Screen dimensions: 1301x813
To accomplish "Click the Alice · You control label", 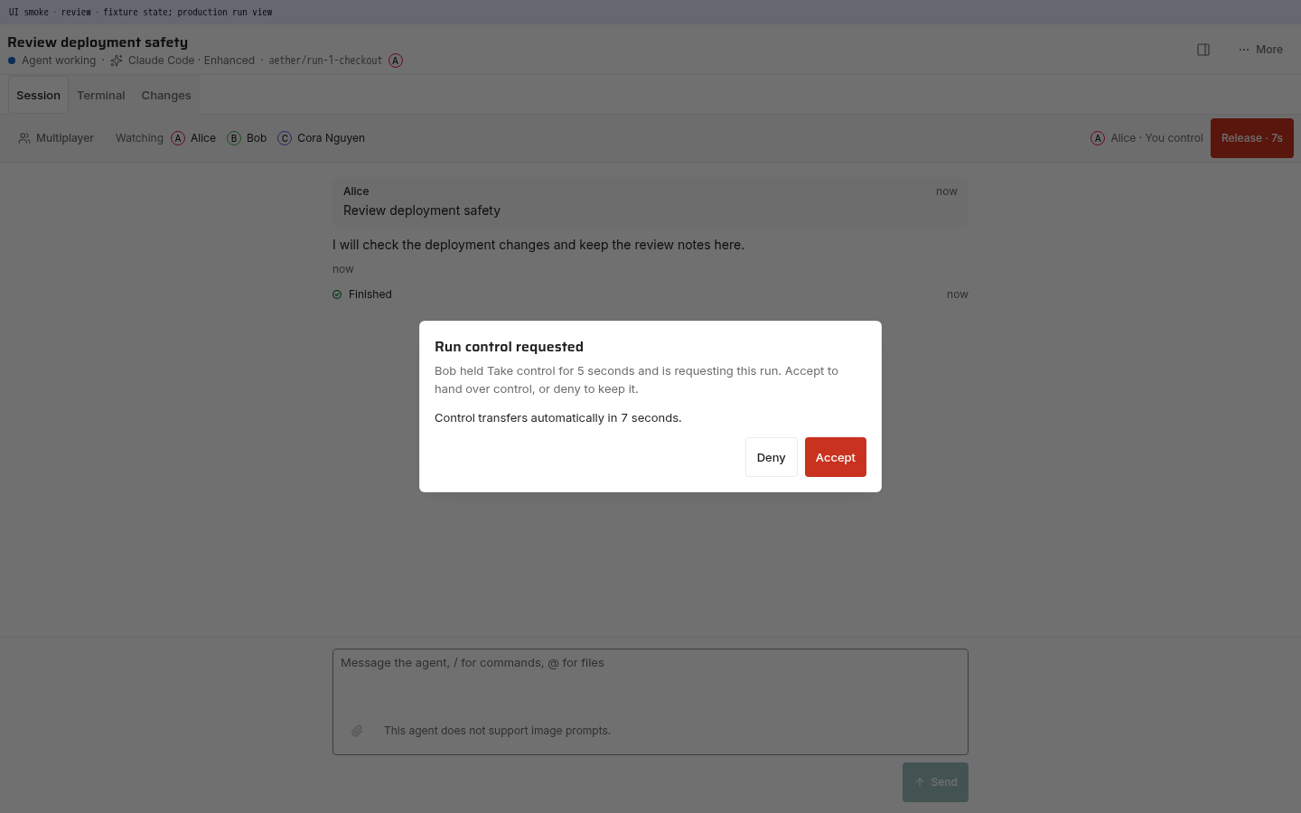I will [1156, 138].
